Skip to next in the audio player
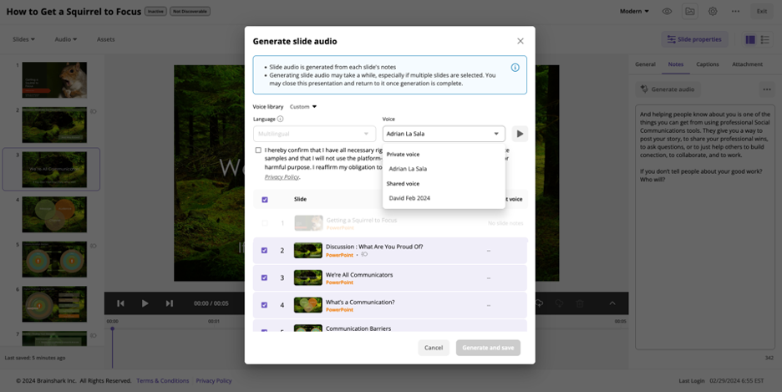 coord(169,303)
